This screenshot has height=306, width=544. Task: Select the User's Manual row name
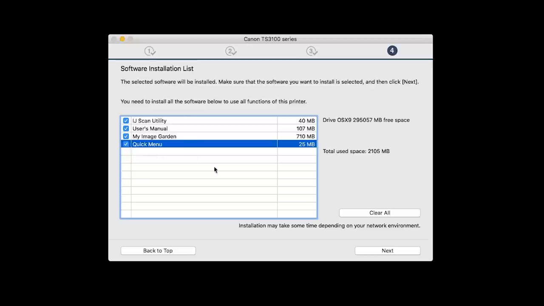pos(150,128)
